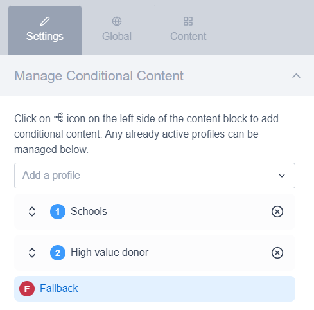The image size is (314, 310).
Task: Collapse the Manage Conditional Content section
Action: click(296, 76)
